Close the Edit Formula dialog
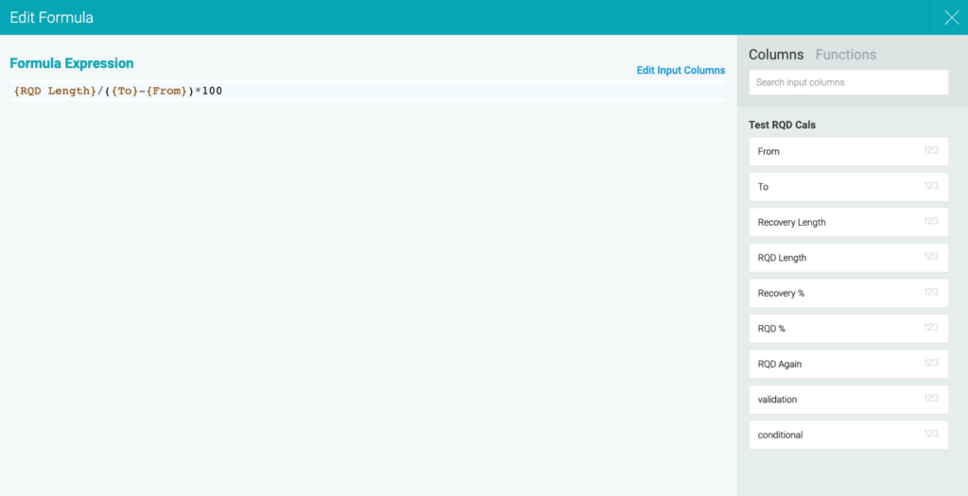This screenshot has height=496, width=968. [951, 17]
